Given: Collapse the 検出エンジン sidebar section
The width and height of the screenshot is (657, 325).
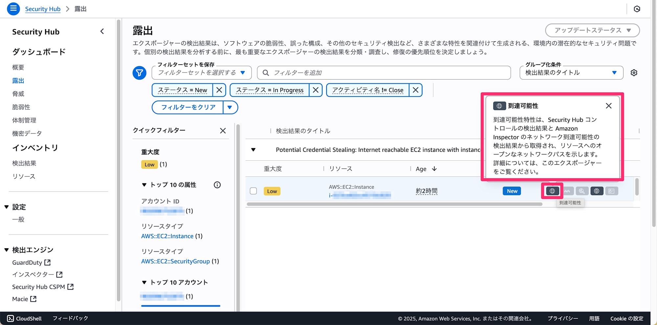Looking at the screenshot, I should tap(6, 250).
